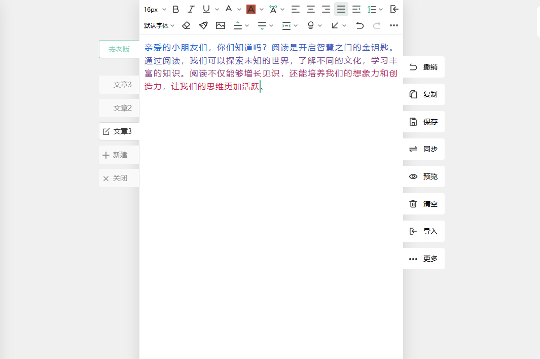Click the eraser clear-format icon

[186, 25]
